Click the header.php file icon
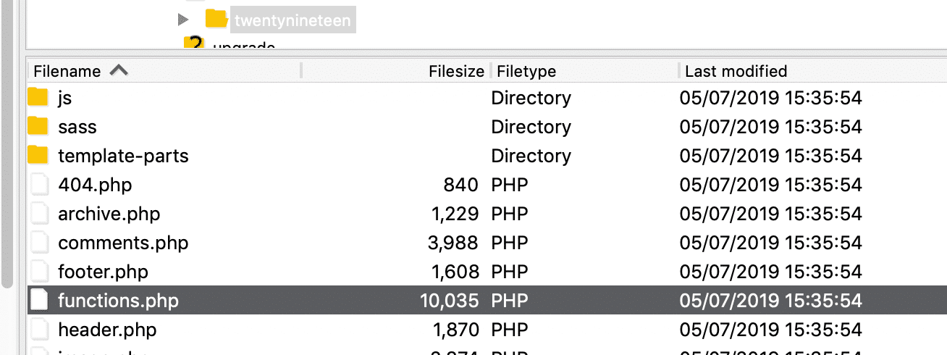 click(38, 330)
